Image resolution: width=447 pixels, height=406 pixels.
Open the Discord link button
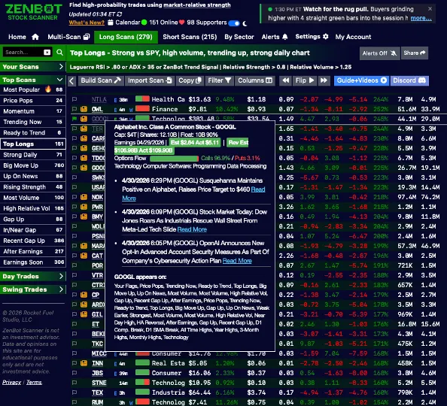(x=409, y=80)
